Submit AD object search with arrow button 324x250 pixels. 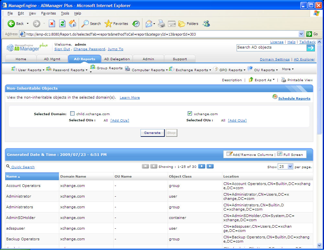coord(311,48)
